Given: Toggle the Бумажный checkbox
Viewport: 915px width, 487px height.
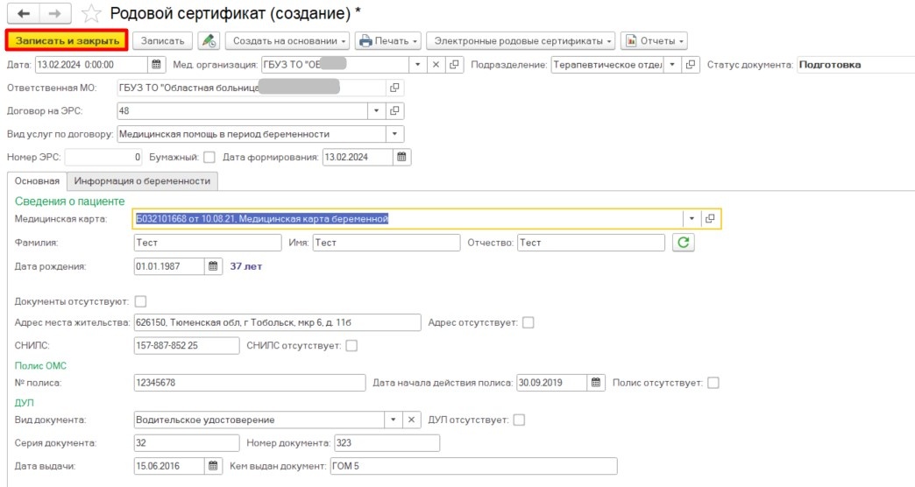Looking at the screenshot, I should click(x=209, y=158).
